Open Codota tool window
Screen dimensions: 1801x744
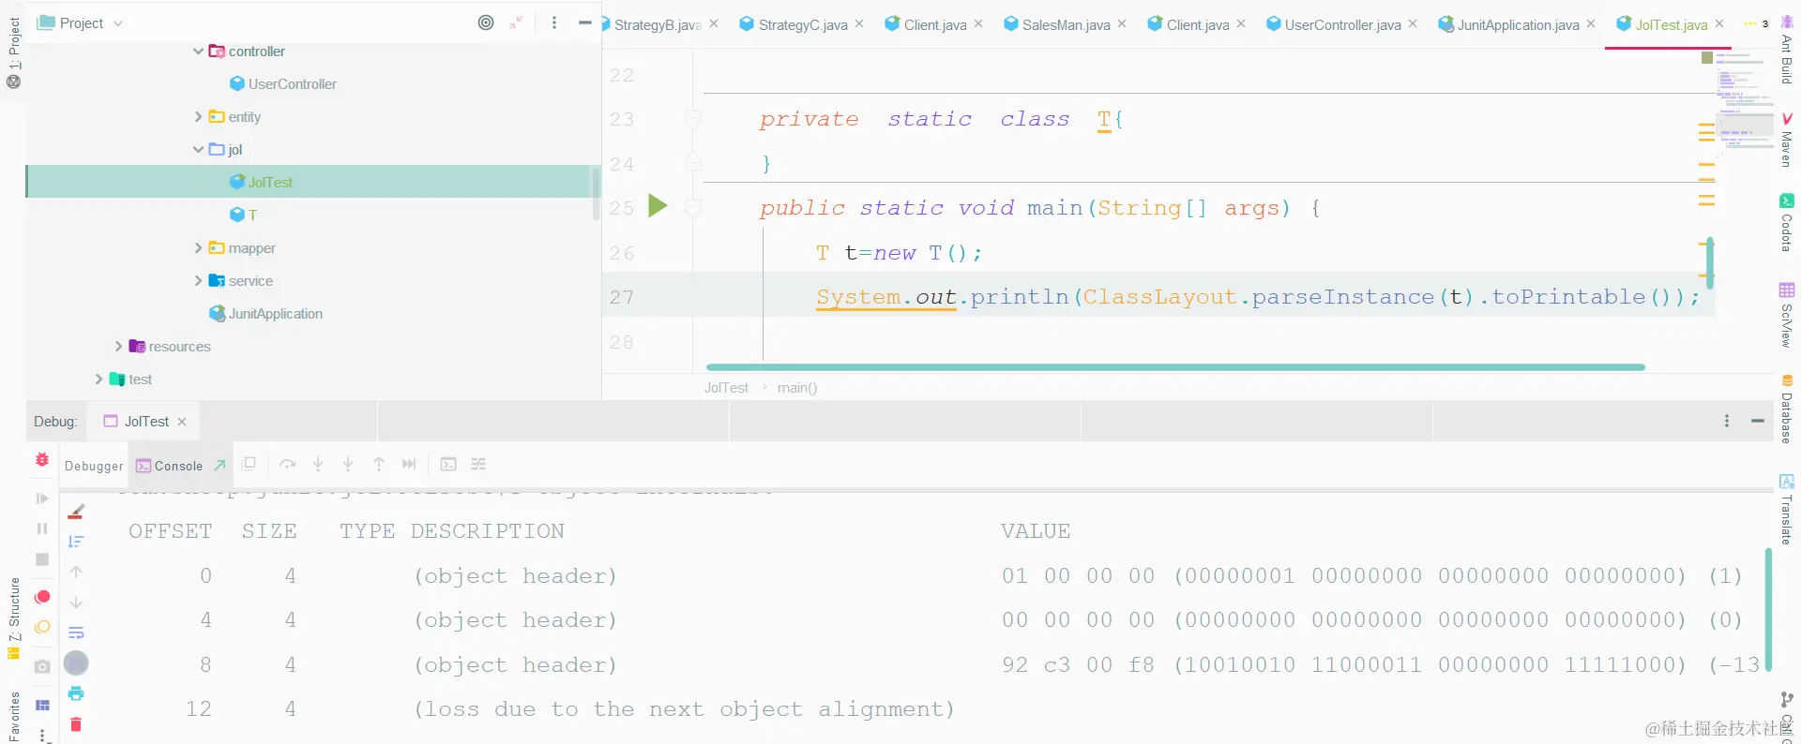point(1787,223)
